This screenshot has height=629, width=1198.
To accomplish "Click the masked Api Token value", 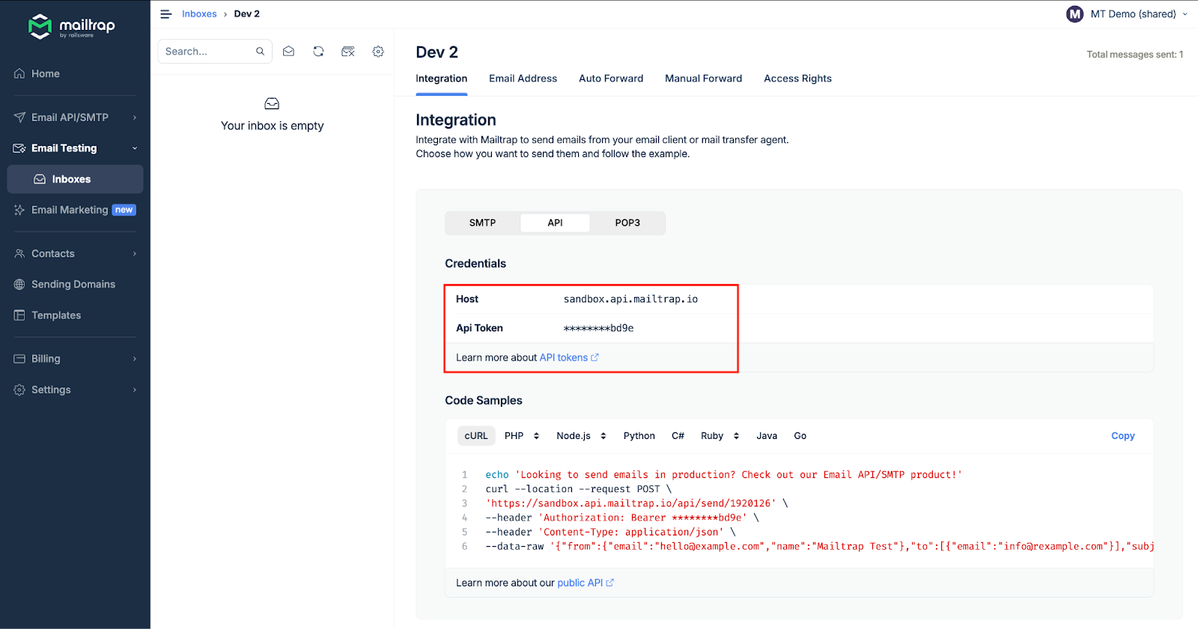I will pyautogui.click(x=598, y=328).
